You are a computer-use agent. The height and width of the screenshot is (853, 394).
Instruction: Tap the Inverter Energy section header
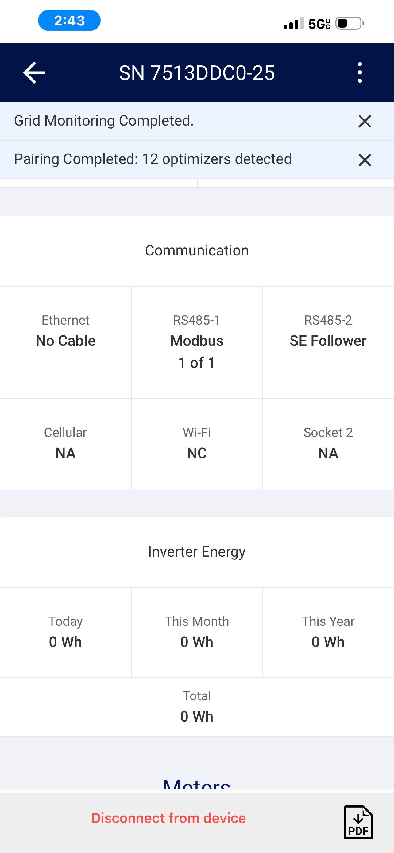tap(197, 552)
